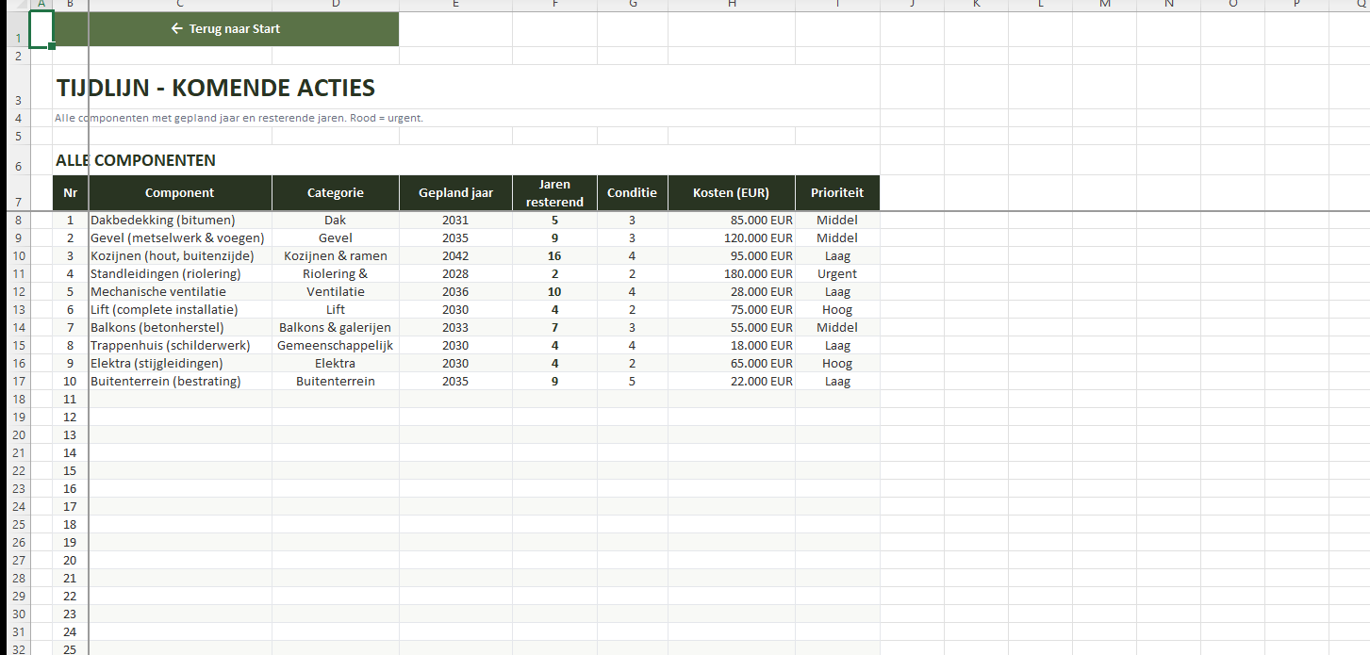
Task: Click the Urgent priority cell for Standleidingen
Action: [836, 274]
